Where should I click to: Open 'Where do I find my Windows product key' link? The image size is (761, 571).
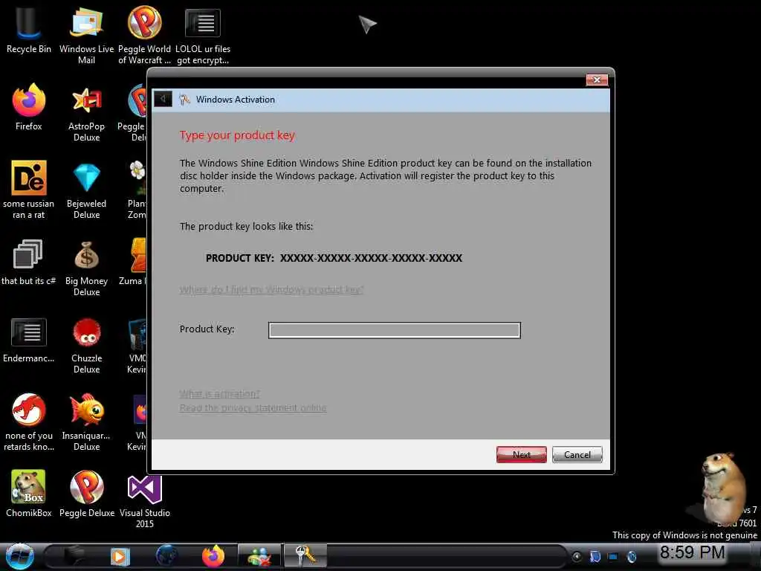pyautogui.click(x=271, y=290)
